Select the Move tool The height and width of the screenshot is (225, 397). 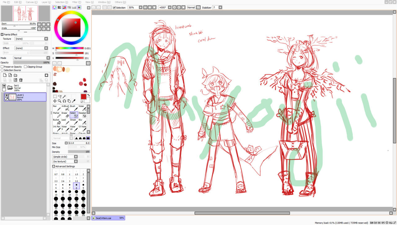click(55, 101)
